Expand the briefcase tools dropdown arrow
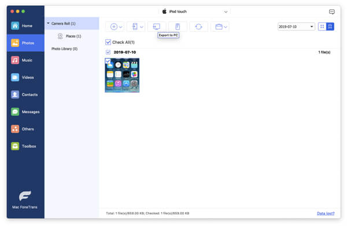The width and height of the screenshot is (347, 226). click(x=226, y=27)
